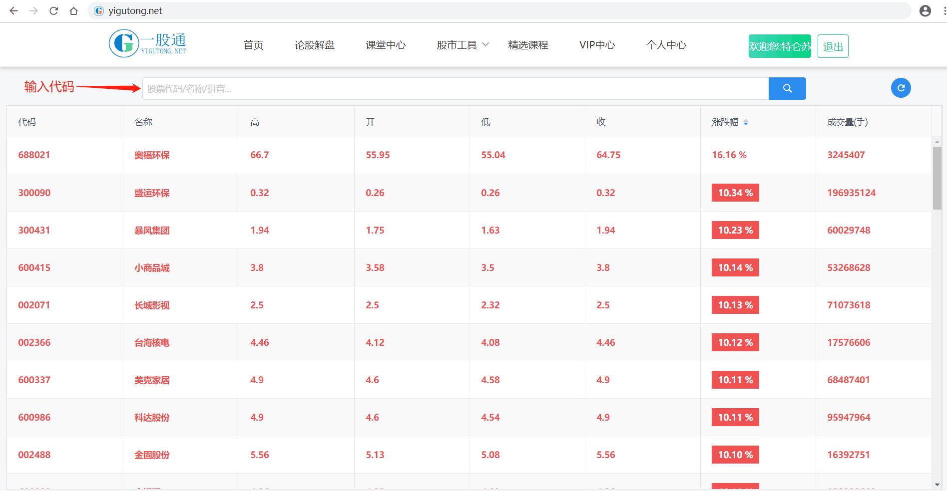Click the circular blue refresh icon
Viewport: 947px width, 491px height.
click(x=901, y=87)
